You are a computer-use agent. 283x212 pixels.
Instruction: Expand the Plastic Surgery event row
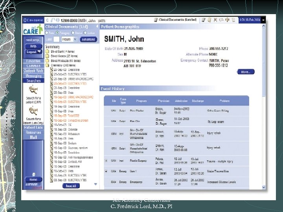coord(106,161)
